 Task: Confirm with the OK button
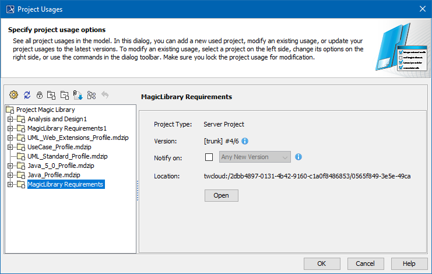[x=321, y=264]
